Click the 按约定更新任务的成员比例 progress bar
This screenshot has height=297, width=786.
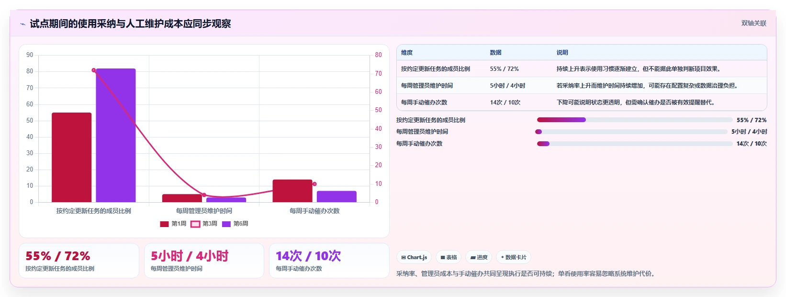635,120
